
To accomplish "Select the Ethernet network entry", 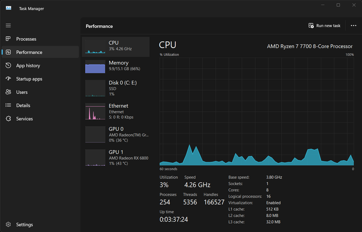I will [116, 111].
